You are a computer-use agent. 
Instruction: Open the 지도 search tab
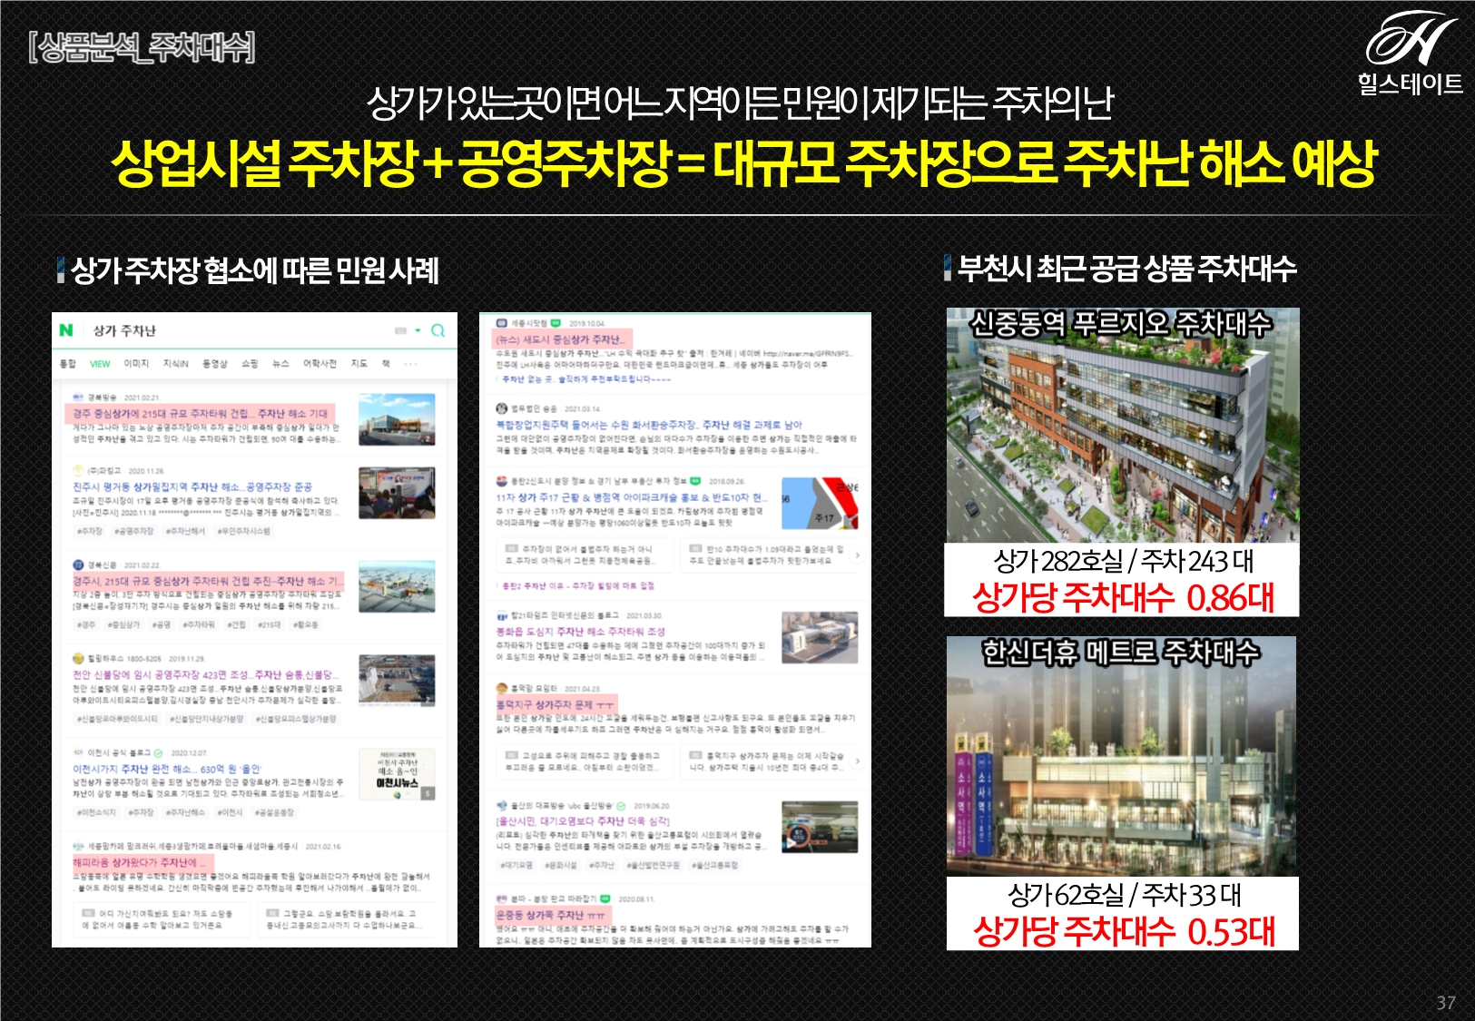[359, 364]
